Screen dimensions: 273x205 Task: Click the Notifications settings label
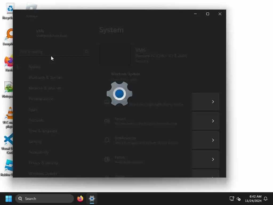tap(125, 138)
